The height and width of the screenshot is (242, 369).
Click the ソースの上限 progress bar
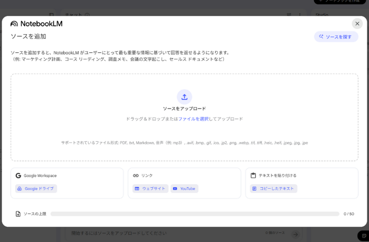[x=195, y=214]
